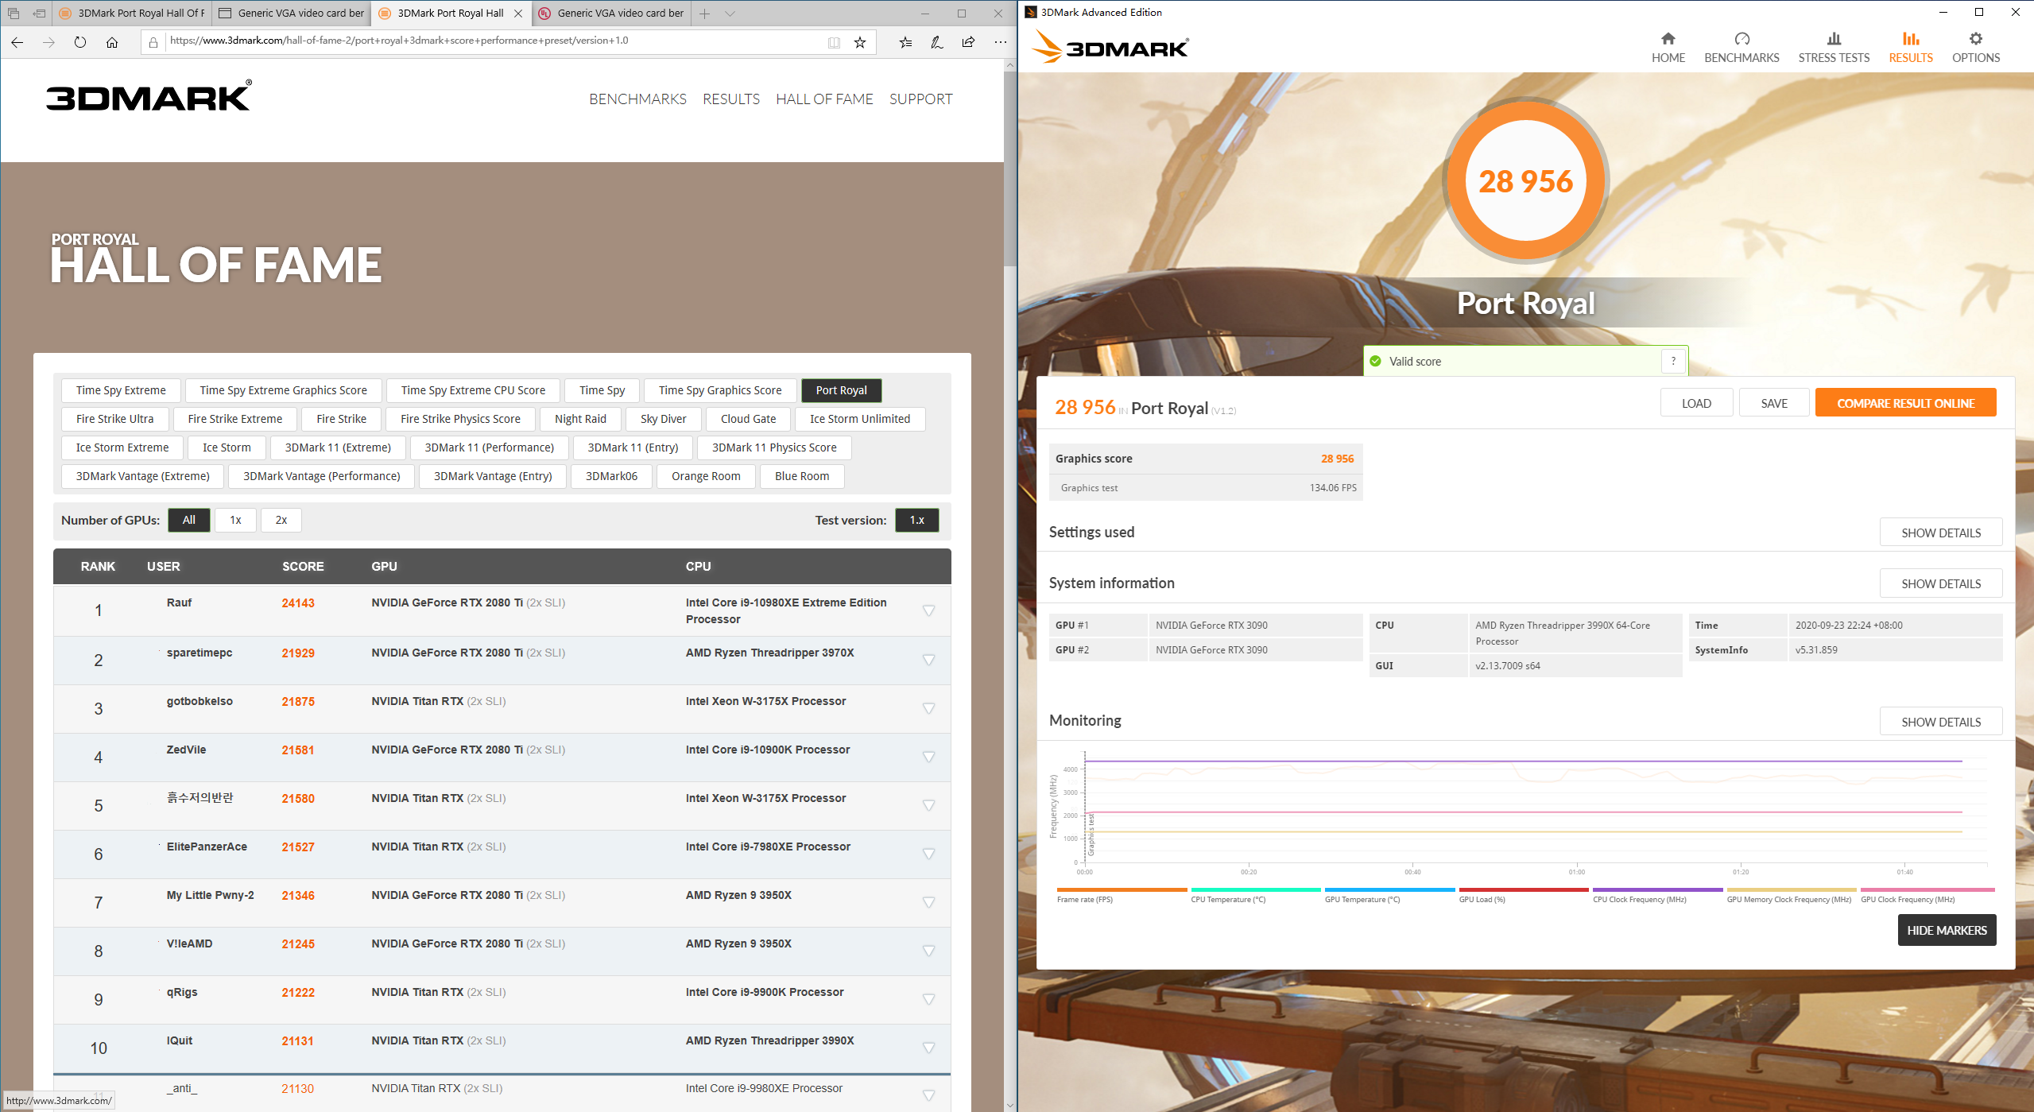The width and height of the screenshot is (2034, 1112).
Task: Filter leaderboard to 2x GPUs
Action: point(281,520)
